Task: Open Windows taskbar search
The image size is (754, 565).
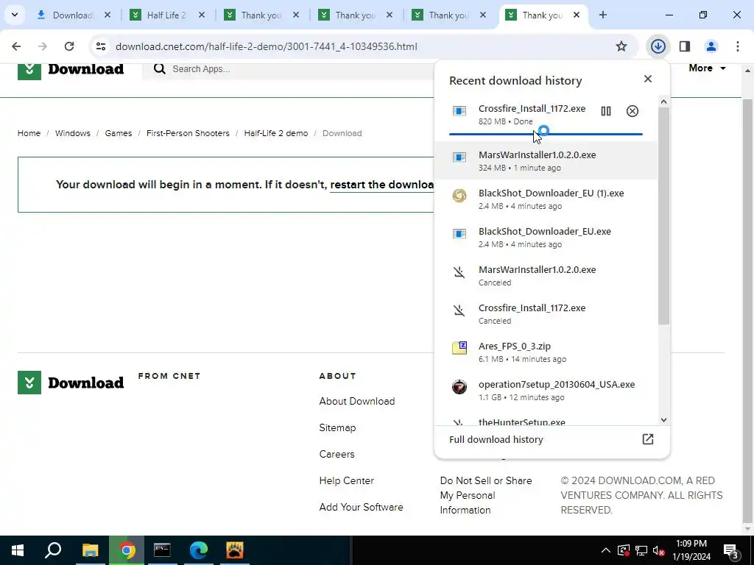Action: (53, 550)
